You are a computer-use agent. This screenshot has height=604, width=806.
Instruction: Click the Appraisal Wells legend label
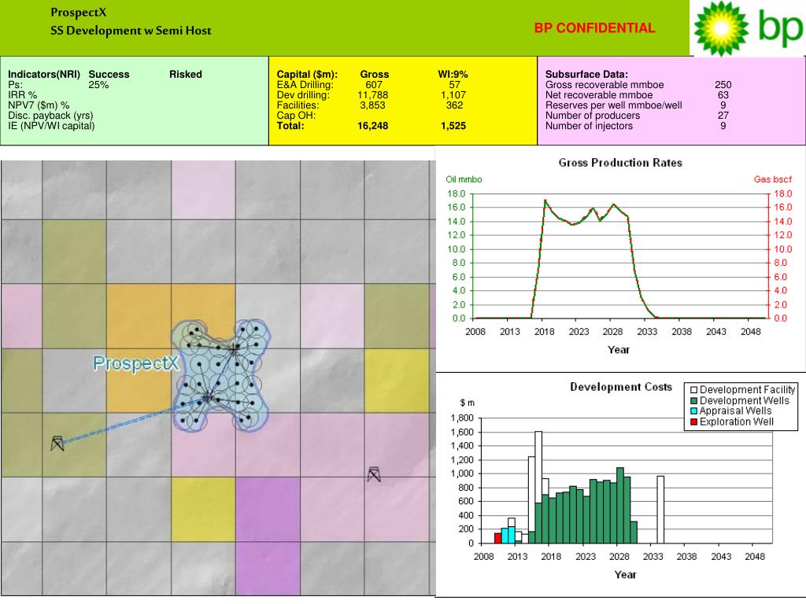736,411
